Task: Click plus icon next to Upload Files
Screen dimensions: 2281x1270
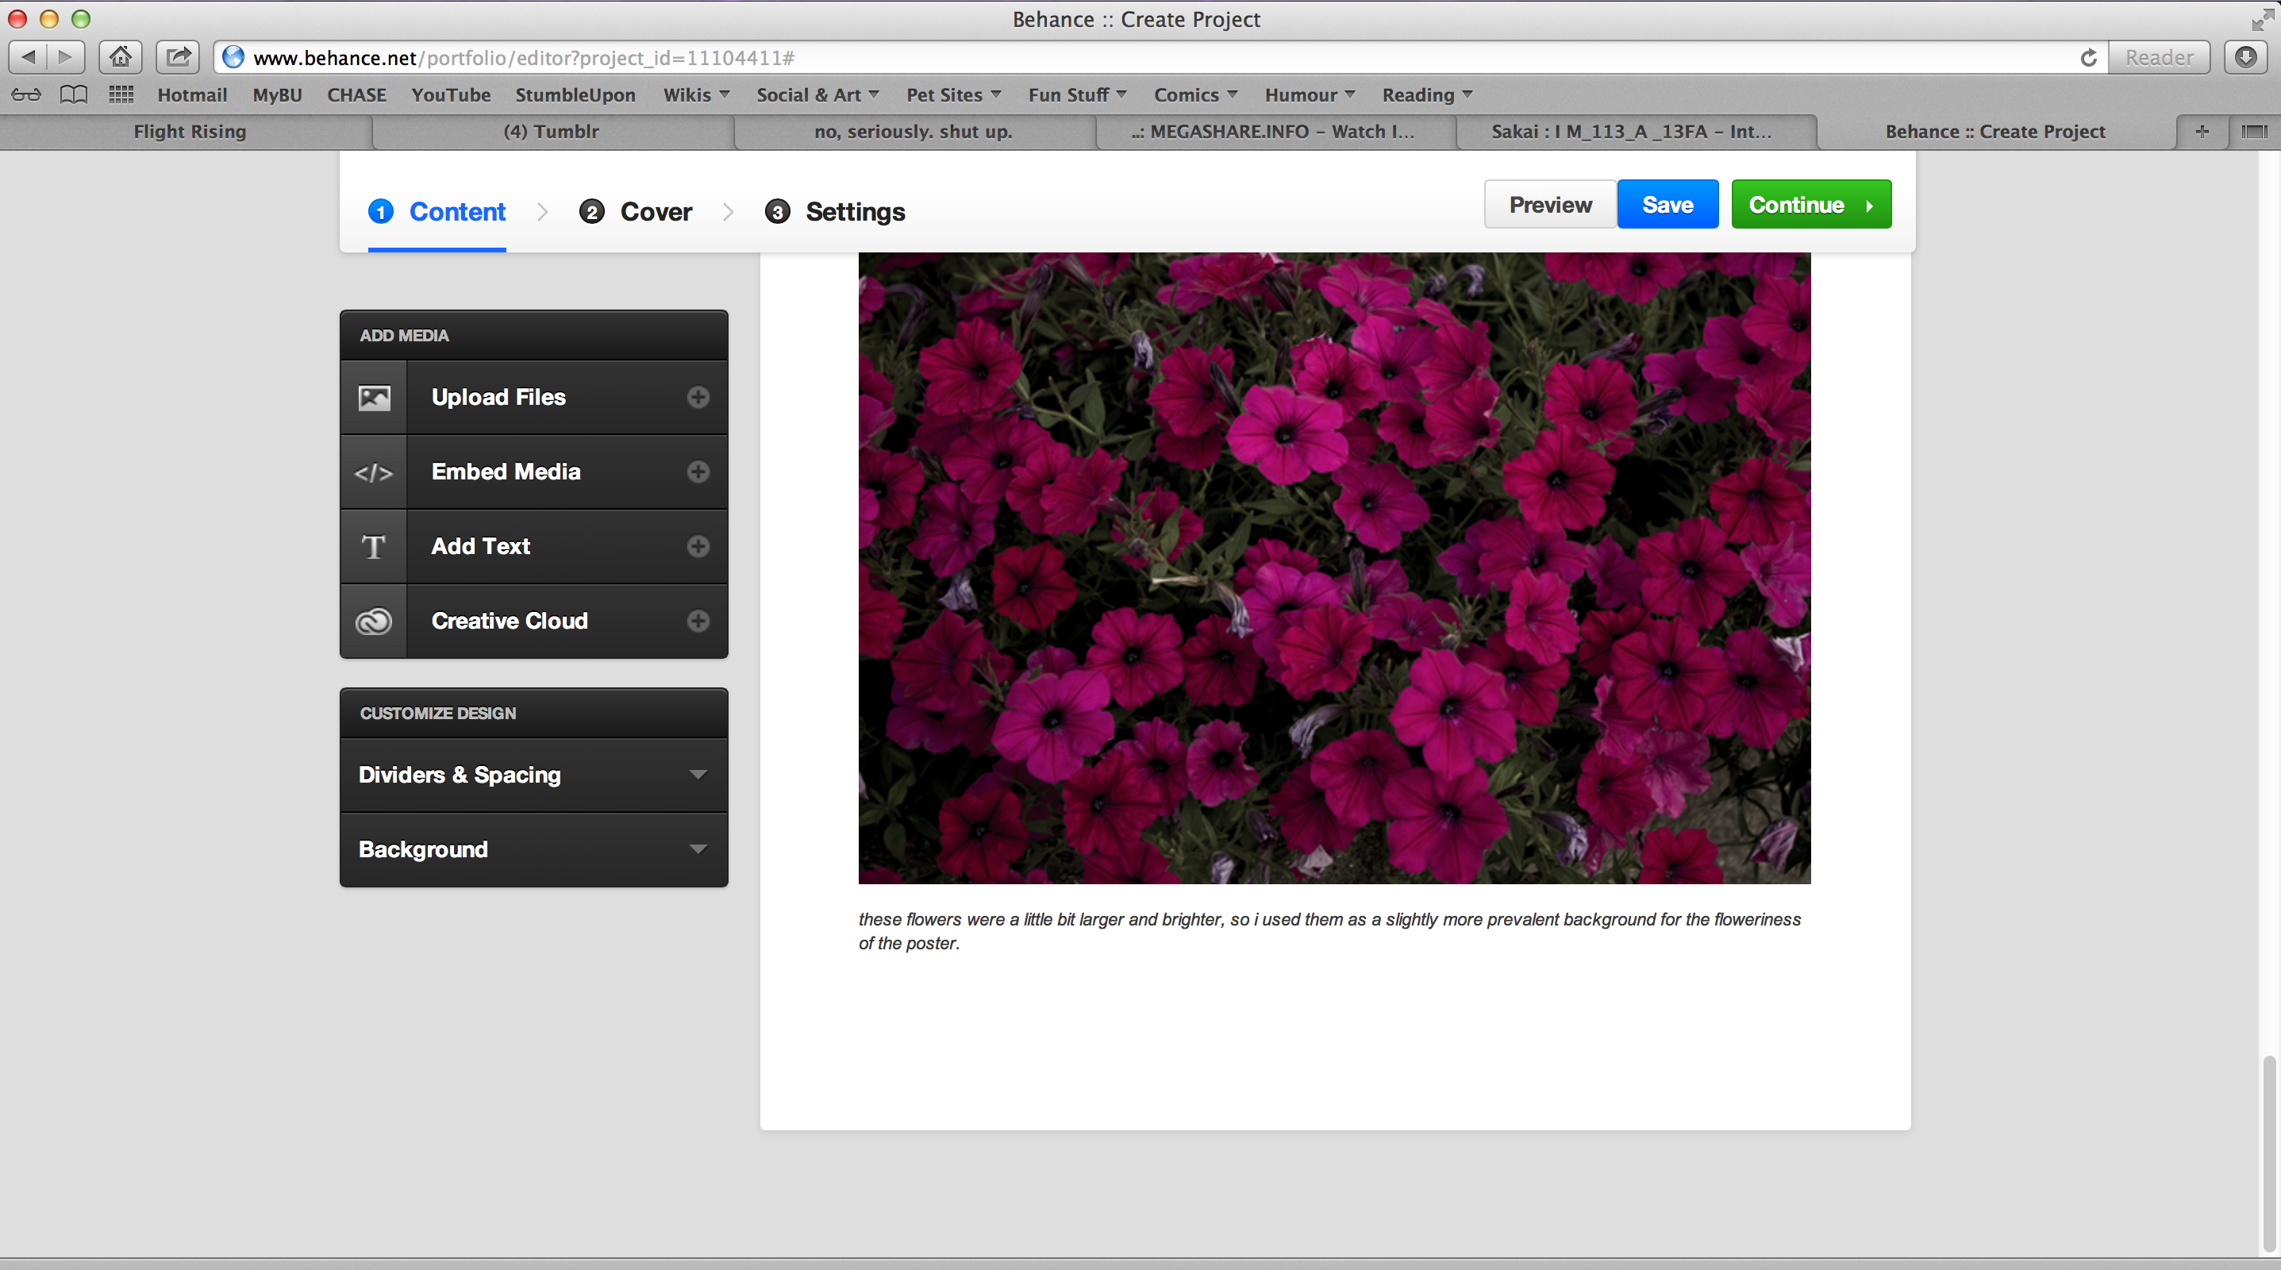Action: (x=698, y=397)
